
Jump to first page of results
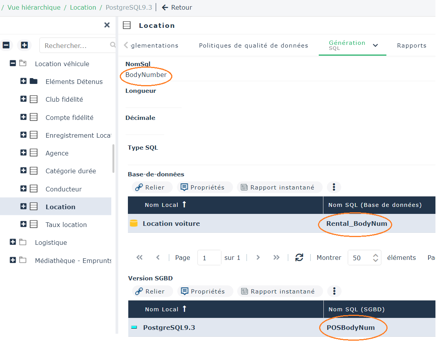pos(139,258)
